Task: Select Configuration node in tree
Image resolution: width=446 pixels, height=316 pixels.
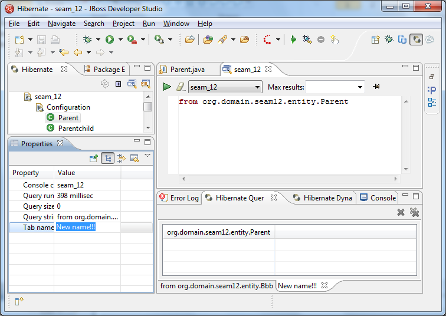Action: pos(68,107)
